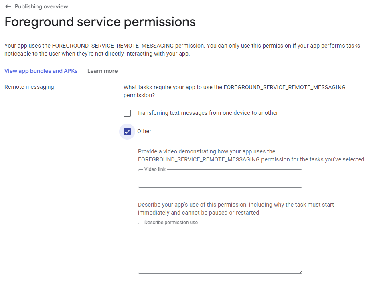This screenshot has height=287, width=375.
Task: Click the Other option label text
Action: pos(144,131)
